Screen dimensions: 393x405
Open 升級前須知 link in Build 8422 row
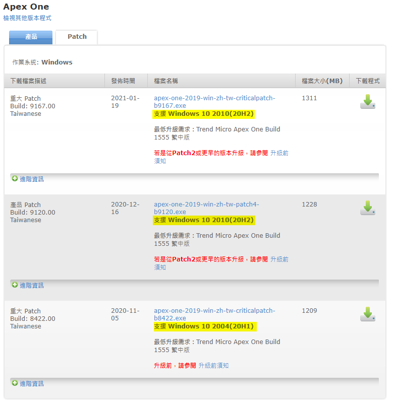213,366
